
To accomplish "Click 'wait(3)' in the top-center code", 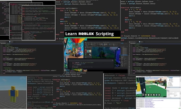I will tap(64, 21).
